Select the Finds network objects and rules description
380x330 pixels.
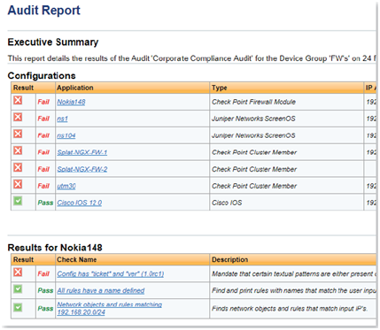[x=290, y=309]
